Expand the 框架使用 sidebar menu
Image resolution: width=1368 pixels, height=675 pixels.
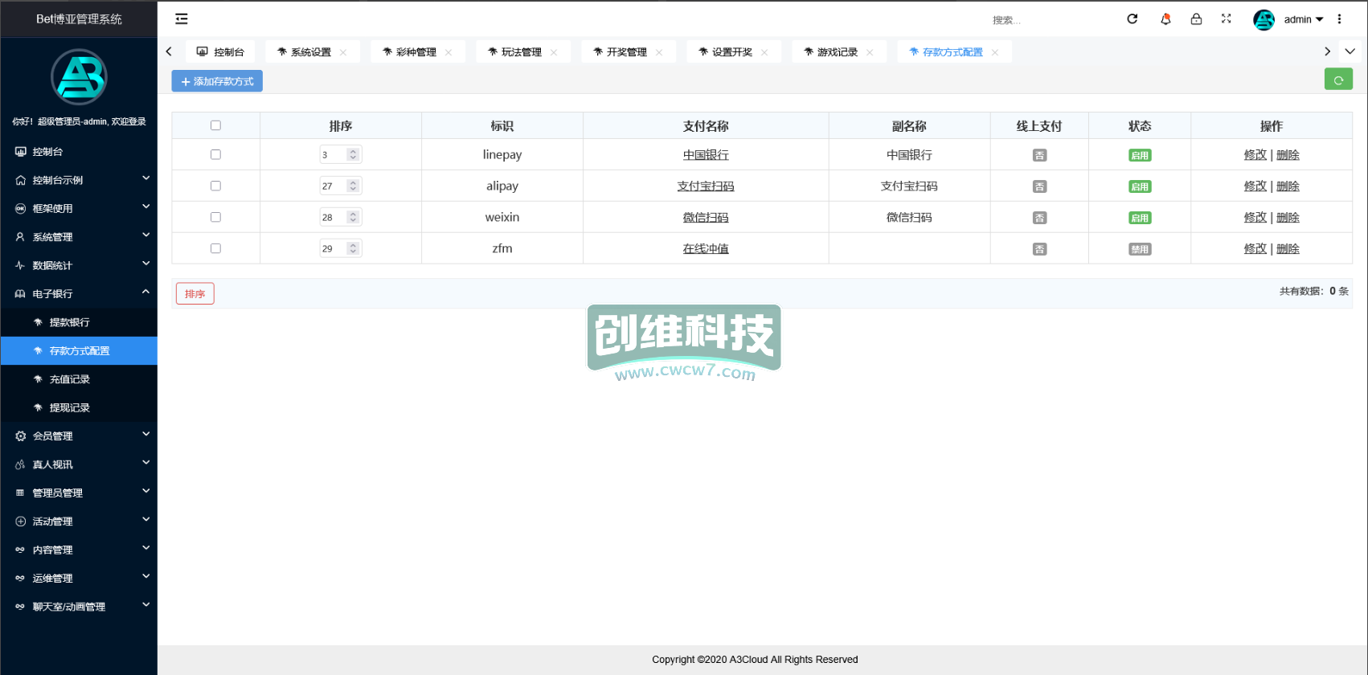pos(79,208)
